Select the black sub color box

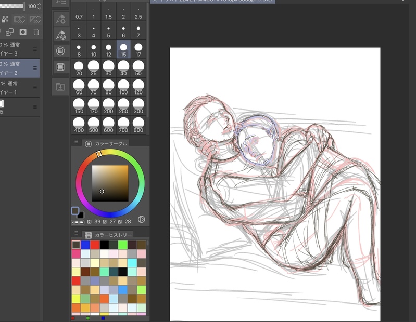click(81, 215)
